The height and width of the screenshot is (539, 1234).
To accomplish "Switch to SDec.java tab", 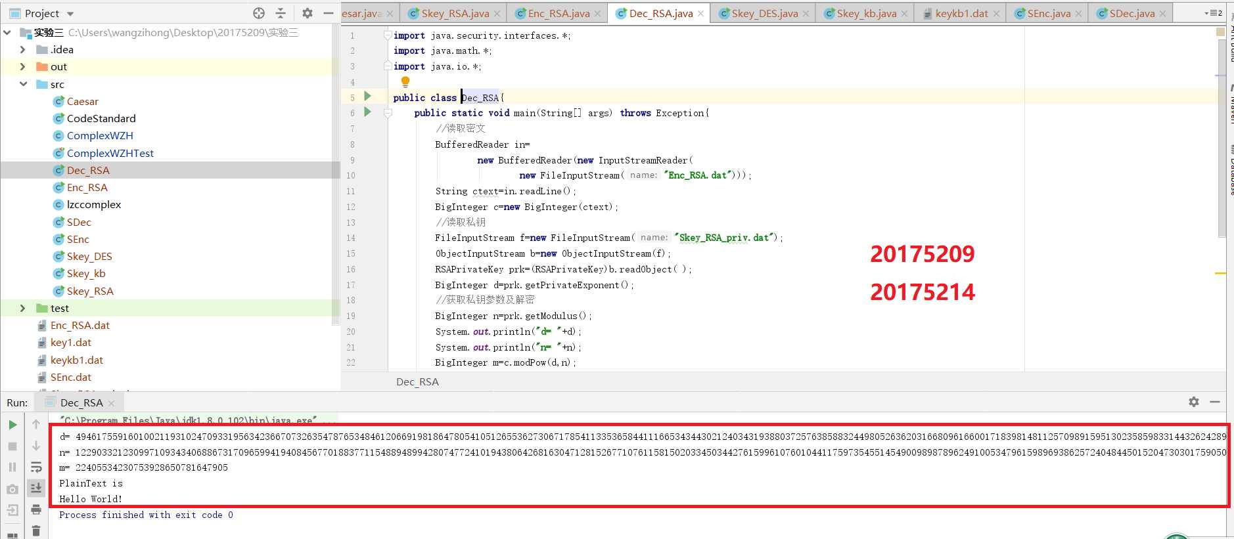I will (1131, 13).
